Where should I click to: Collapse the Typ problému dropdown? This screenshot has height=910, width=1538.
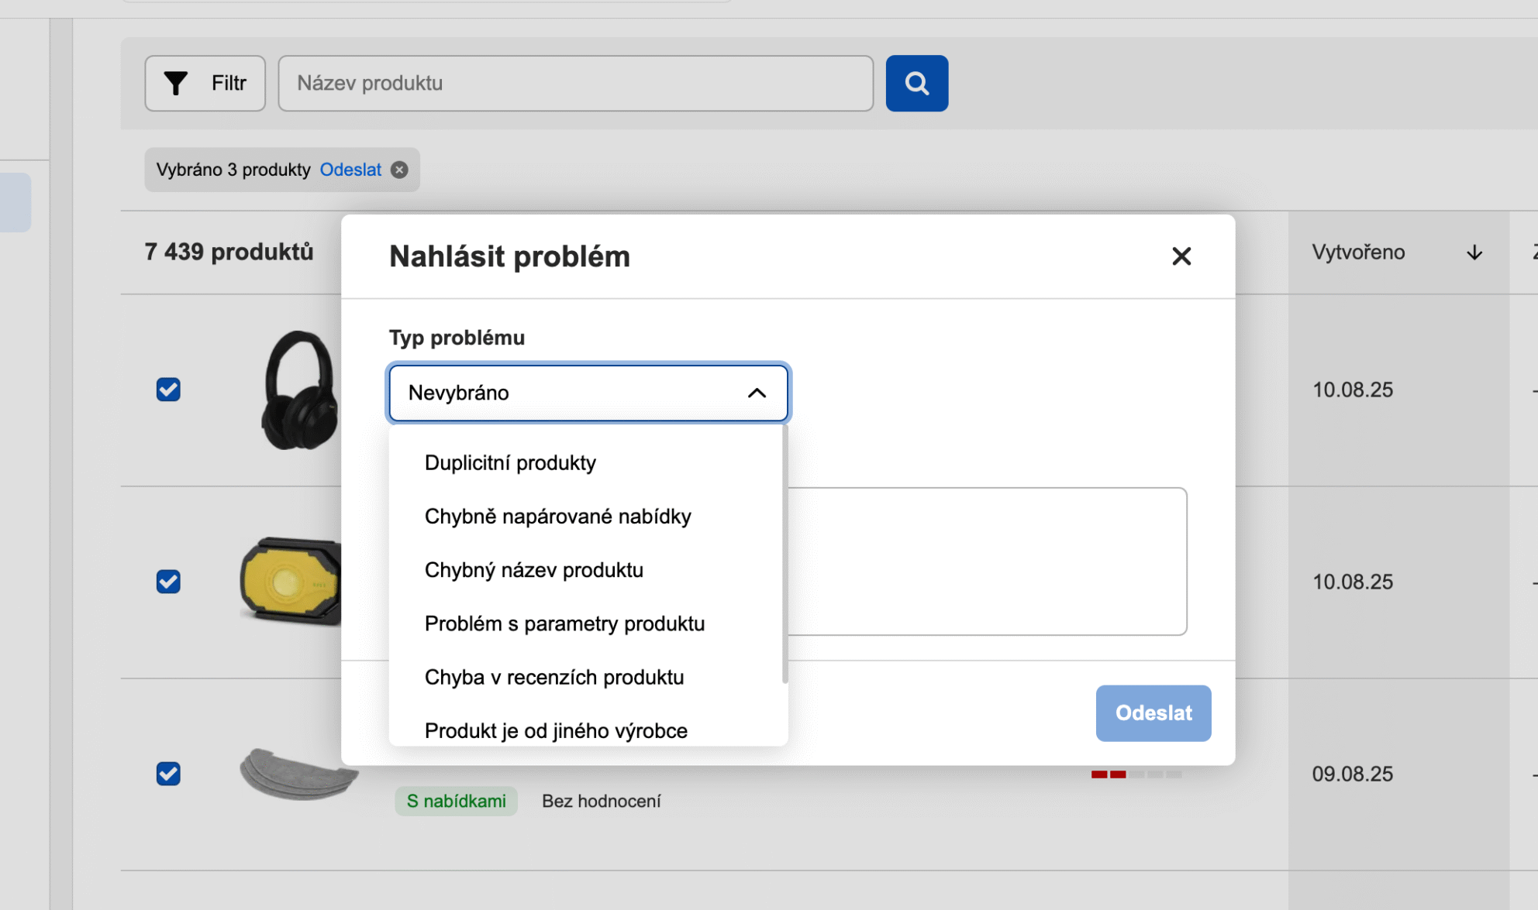click(756, 393)
